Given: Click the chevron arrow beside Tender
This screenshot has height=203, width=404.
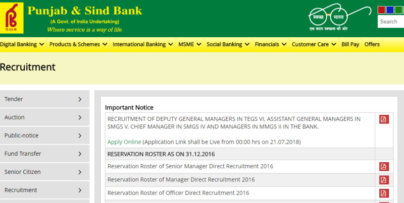Looking at the screenshot, I should tap(80, 99).
